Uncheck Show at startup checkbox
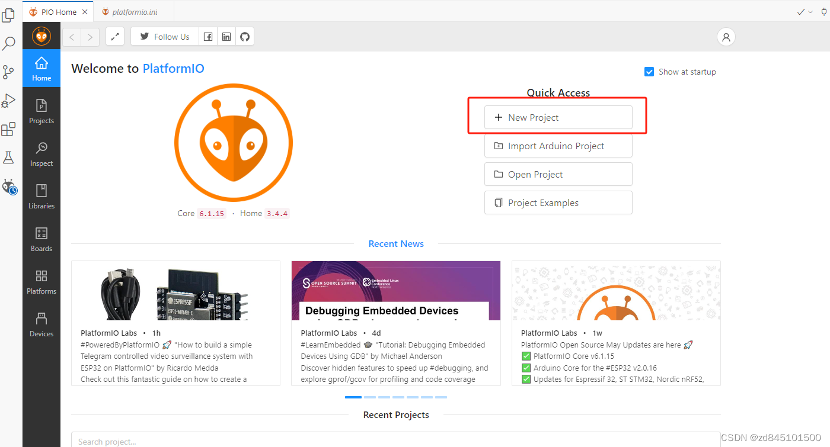 649,72
